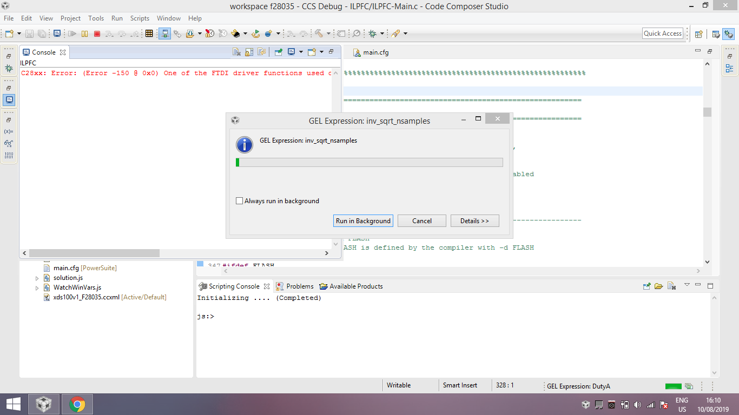Click the Outline icon in right trim
Viewport: 739px width, 415px height.
pos(729,69)
